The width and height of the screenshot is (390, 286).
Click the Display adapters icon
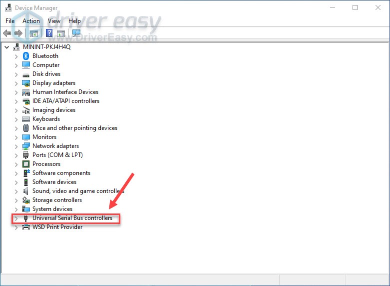pyautogui.click(x=26, y=83)
